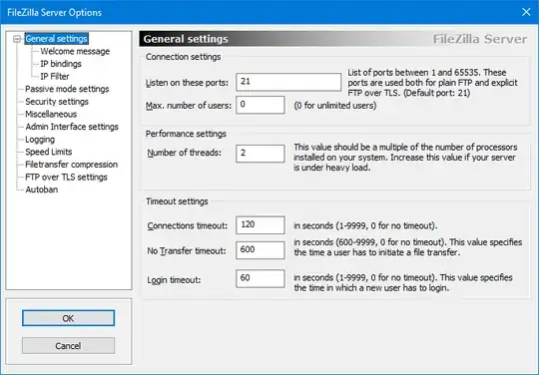This screenshot has height=375, width=539.
Task: Click the '(0 for unlimited users)' hint text
Action: 335,106
